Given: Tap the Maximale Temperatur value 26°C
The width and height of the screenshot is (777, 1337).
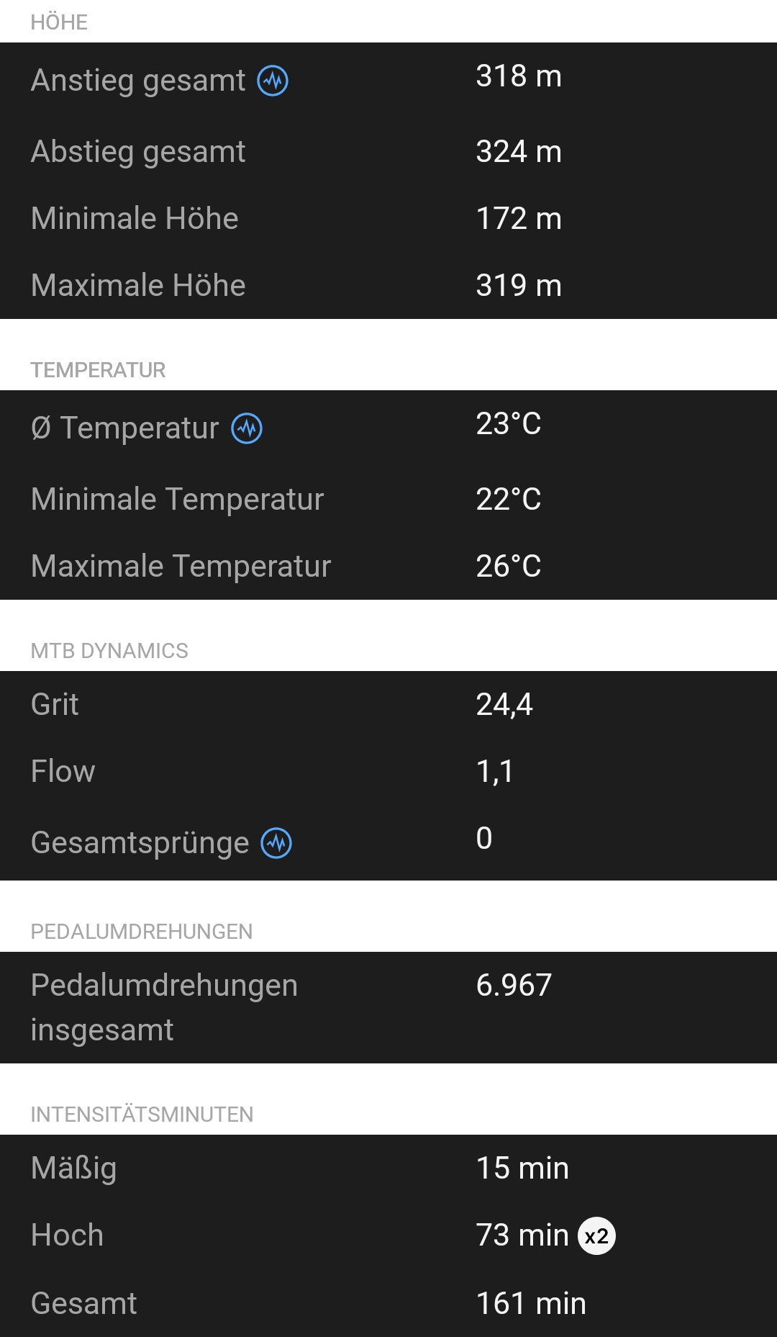Looking at the screenshot, I should pos(509,567).
